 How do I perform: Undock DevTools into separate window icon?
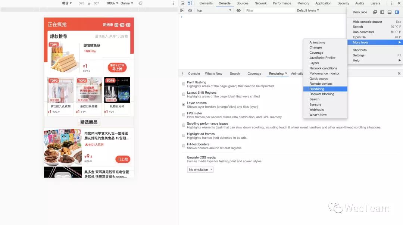pos(375,12)
